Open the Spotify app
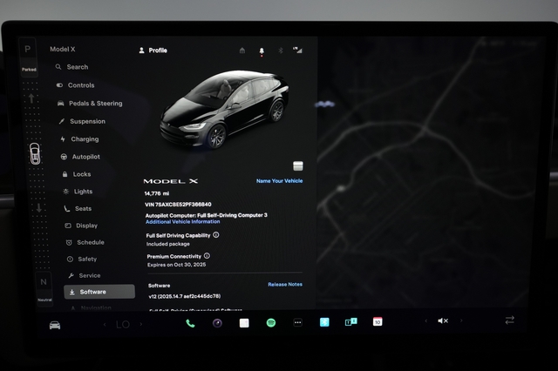The width and height of the screenshot is (558, 371). click(x=271, y=323)
